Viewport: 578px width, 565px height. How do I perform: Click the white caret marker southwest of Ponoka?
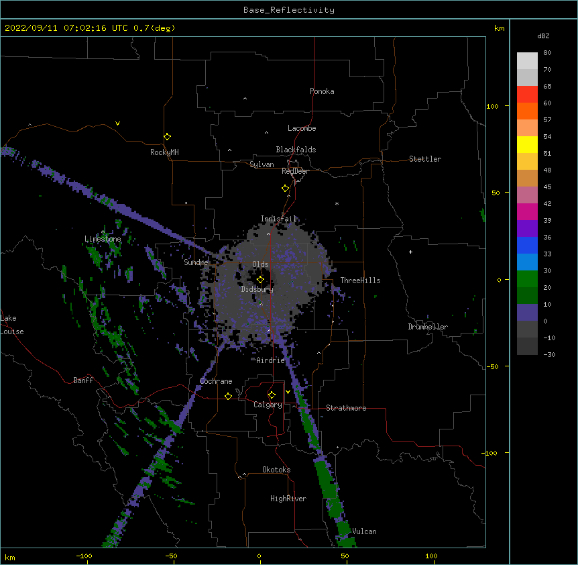tap(245, 99)
